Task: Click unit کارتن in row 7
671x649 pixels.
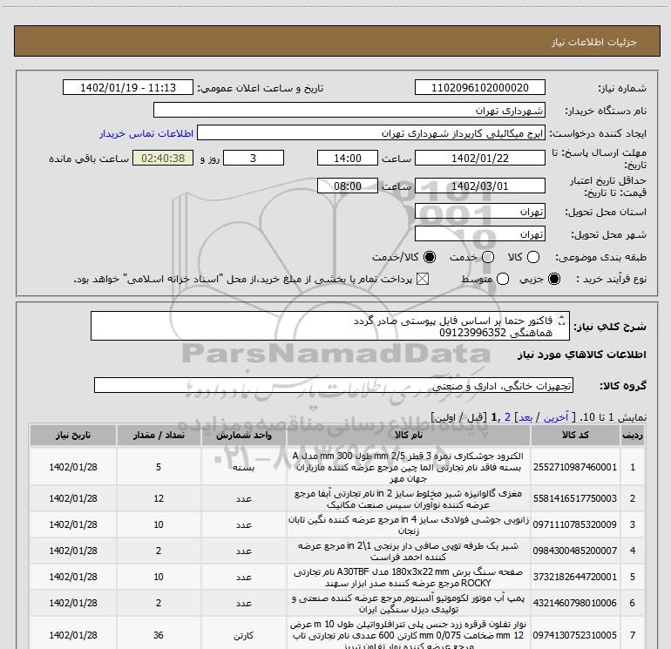Action: point(243,636)
